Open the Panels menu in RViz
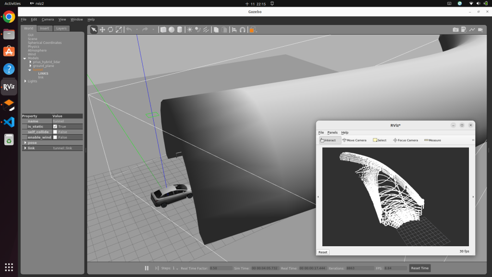This screenshot has width=492, height=277. coord(332,133)
